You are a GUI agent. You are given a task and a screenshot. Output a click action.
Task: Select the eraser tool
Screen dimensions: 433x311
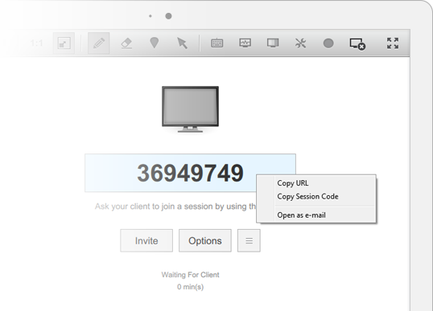(x=126, y=43)
